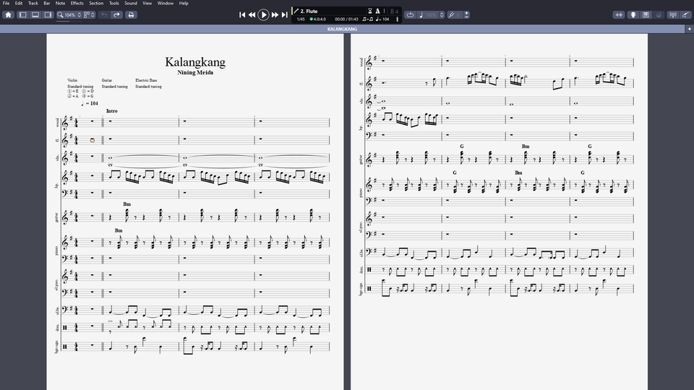Jump to the first bar

click(242, 14)
